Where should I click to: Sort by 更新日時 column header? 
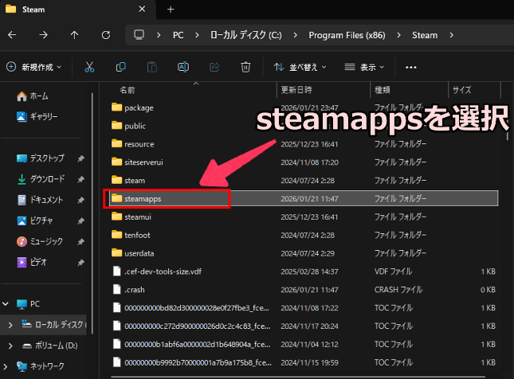click(296, 89)
